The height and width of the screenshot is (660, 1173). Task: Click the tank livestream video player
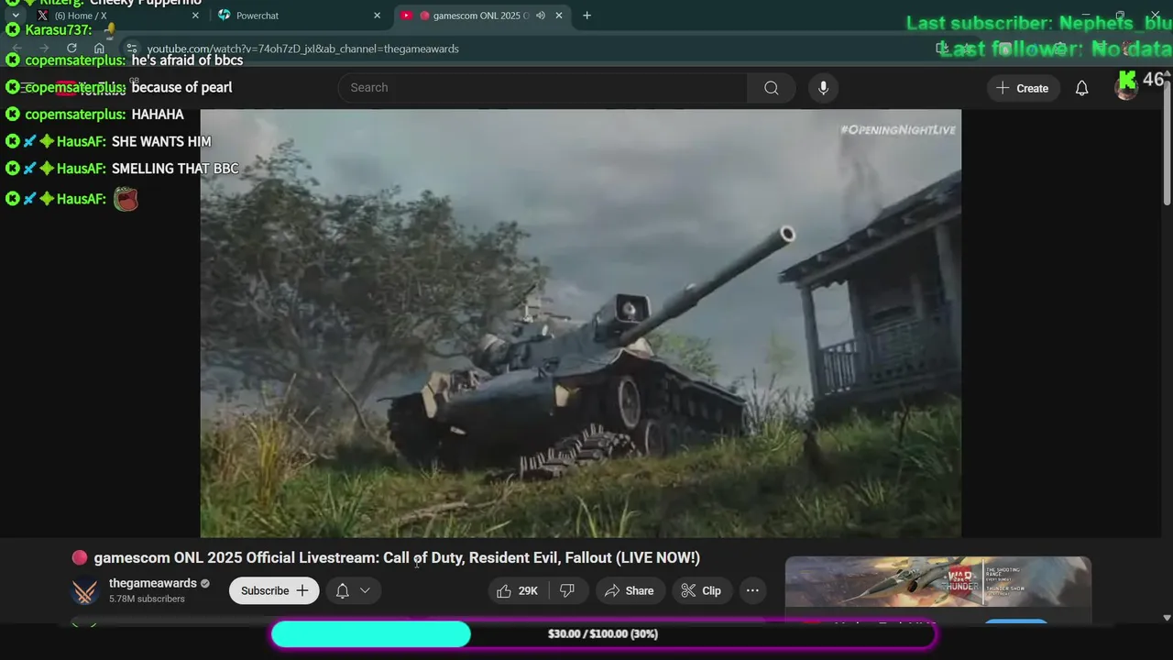click(x=581, y=324)
